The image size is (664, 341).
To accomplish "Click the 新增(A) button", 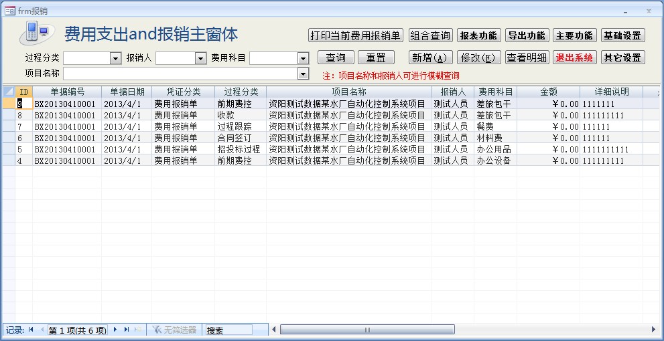I will click(x=431, y=58).
